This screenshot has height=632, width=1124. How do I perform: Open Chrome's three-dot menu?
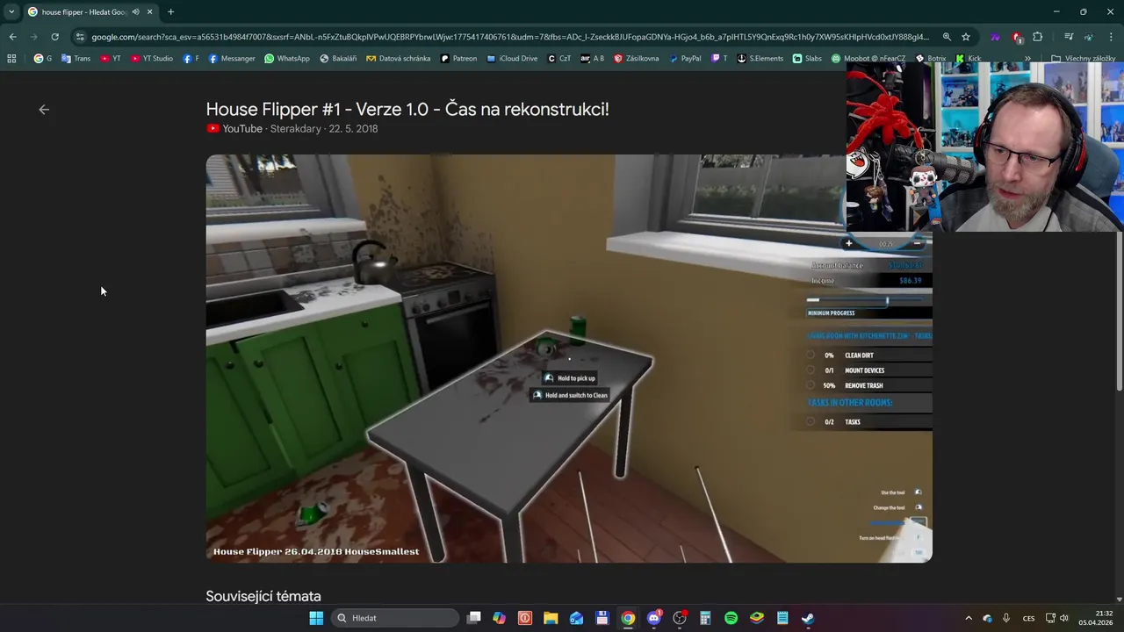click(1110, 37)
